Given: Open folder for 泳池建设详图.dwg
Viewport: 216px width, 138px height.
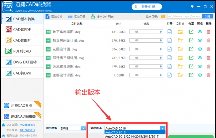Looking at the screenshot, I should [180, 67].
